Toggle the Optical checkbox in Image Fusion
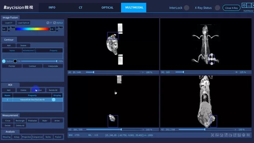The height and width of the screenshot is (143, 254). pyautogui.click(x=55, y=23)
